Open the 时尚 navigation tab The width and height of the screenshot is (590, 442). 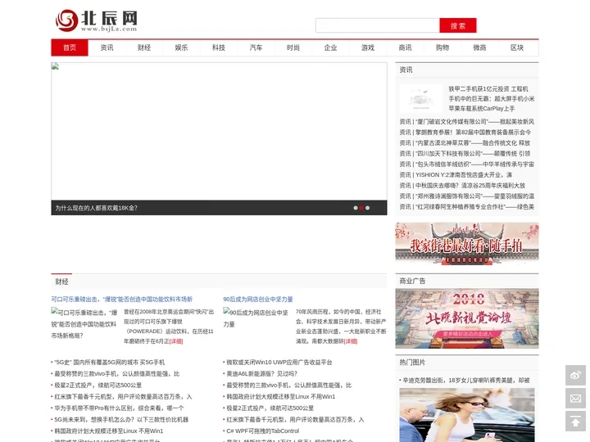point(293,47)
